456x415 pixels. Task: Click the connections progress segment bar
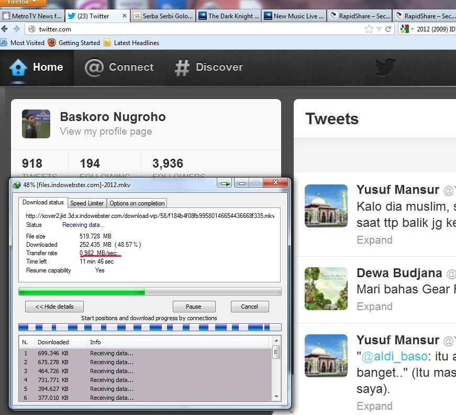[150, 327]
